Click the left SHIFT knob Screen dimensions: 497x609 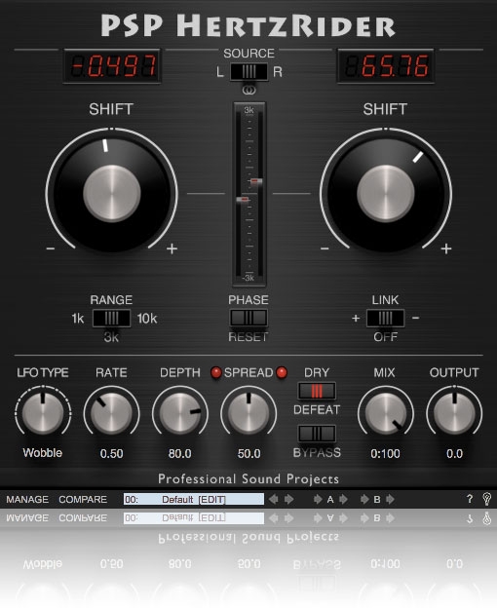click(x=111, y=193)
